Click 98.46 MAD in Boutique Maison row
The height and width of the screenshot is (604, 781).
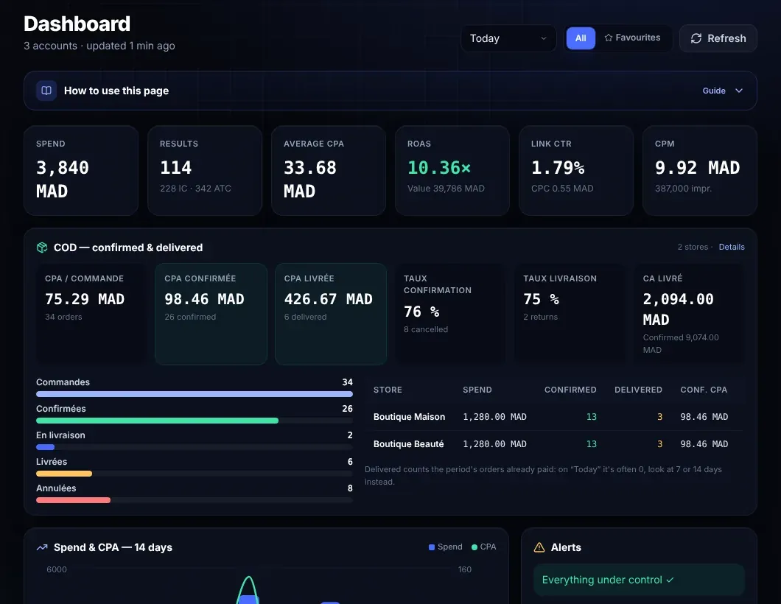(x=704, y=417)
